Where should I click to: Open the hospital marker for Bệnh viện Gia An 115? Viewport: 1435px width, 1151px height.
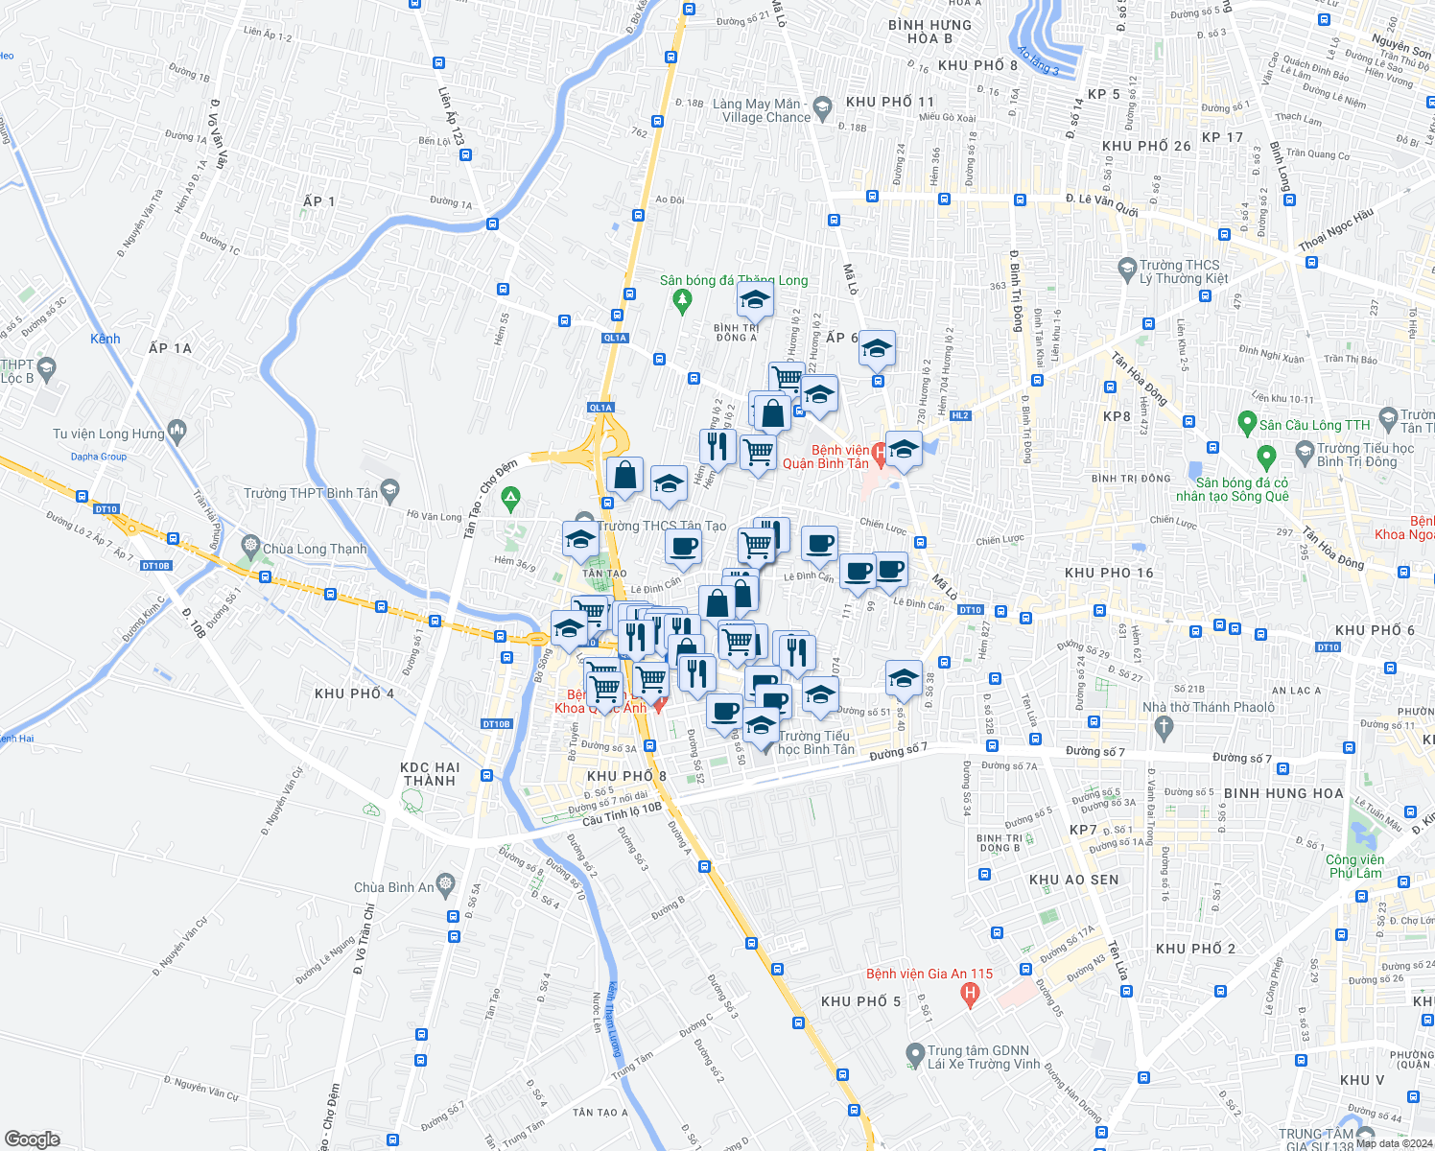969,995
